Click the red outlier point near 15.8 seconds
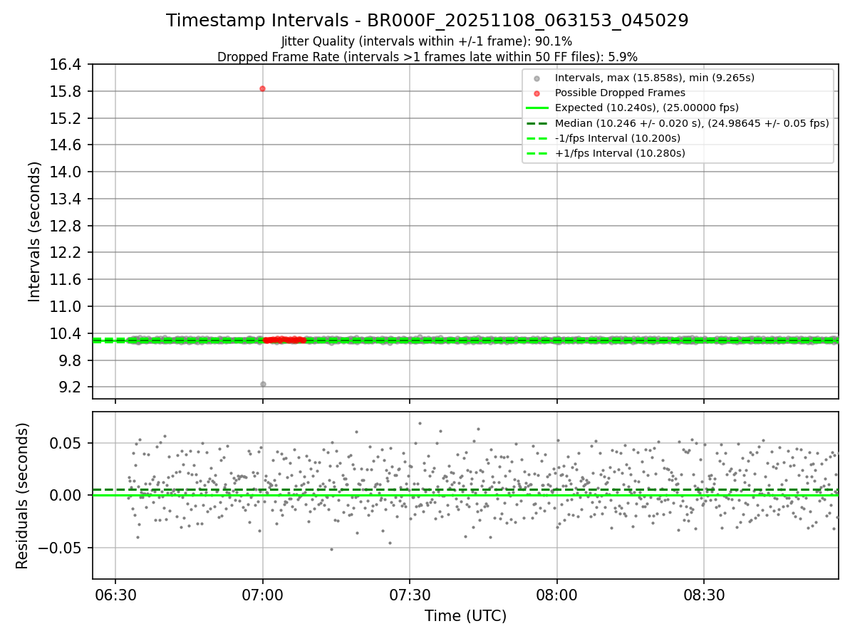 pos(262,88)
